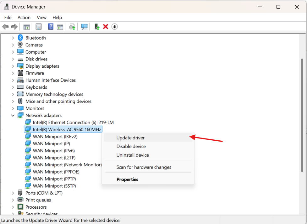Click the Forward arrow toolbar icon
The width and height of the screenshot is (307, 224).
(x=14, y=27)
